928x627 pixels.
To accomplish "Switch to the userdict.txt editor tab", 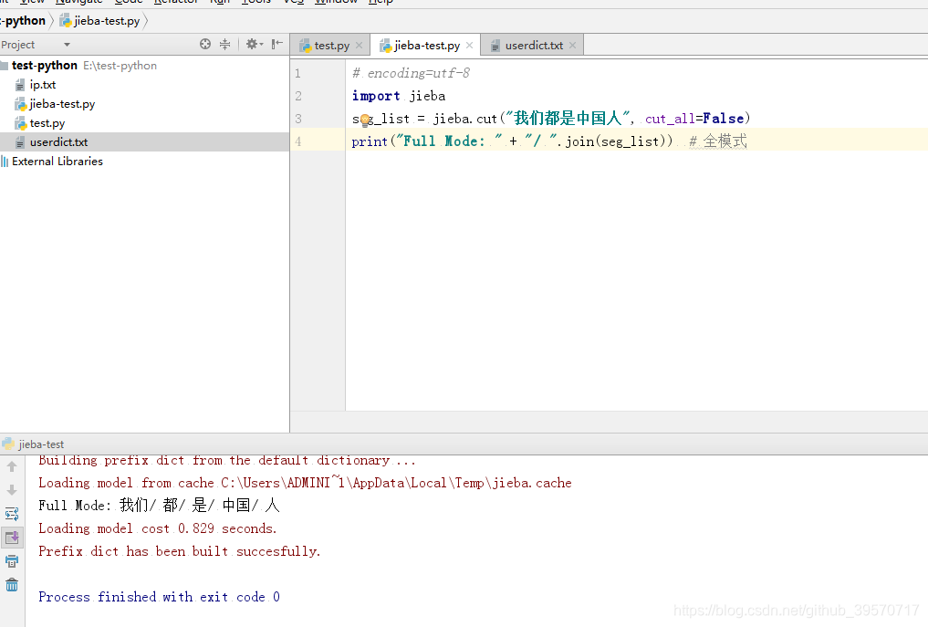I will [534, 45].
